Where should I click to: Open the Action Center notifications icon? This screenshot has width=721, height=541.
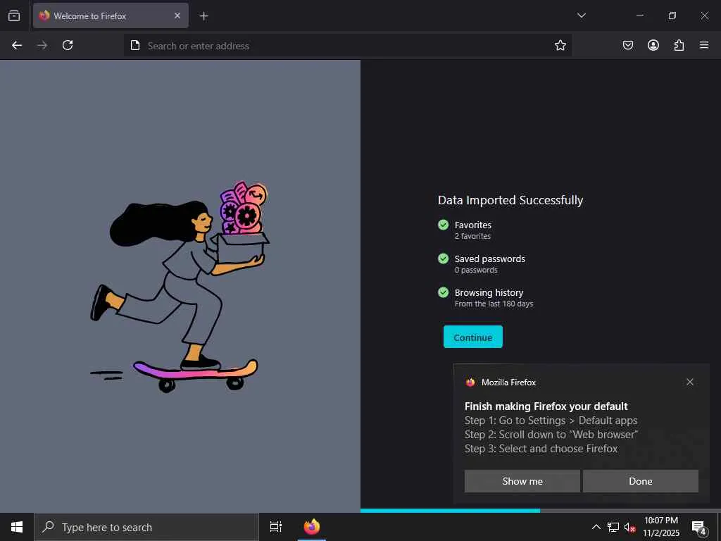(698, 528)
